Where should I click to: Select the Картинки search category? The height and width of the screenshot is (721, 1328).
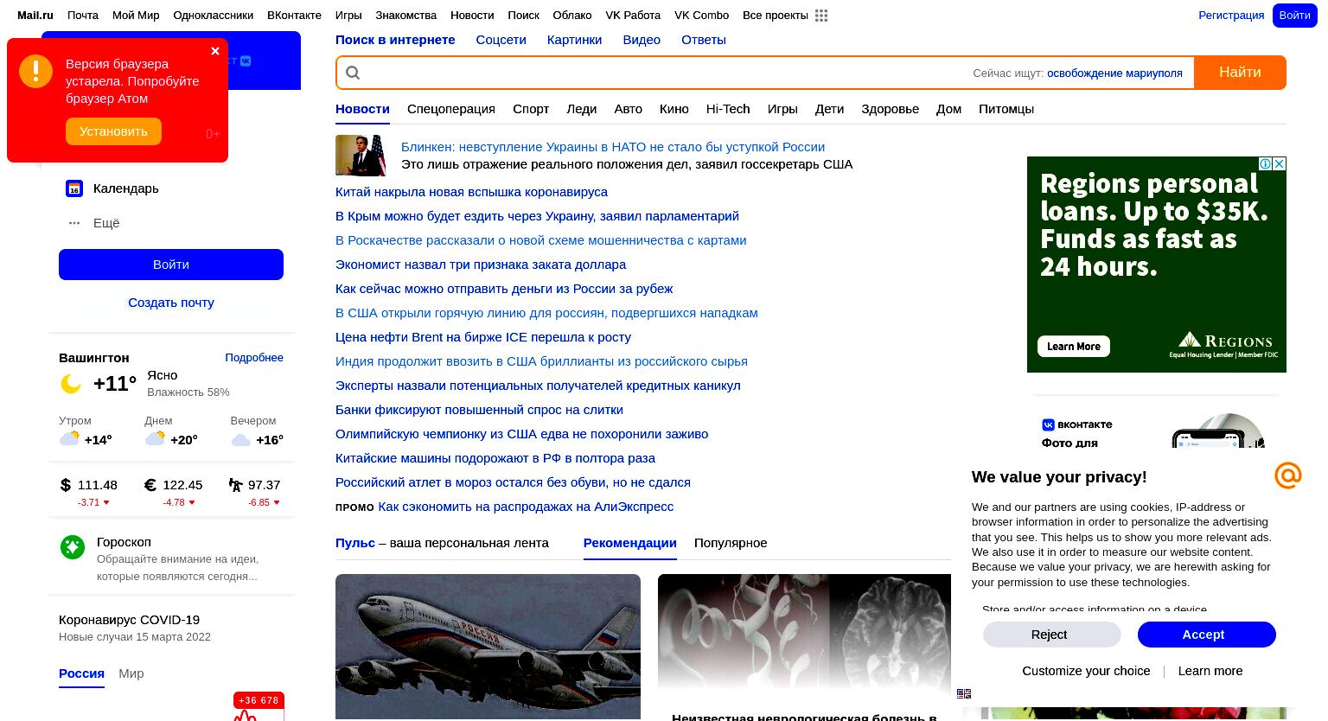tap(574, 40)
